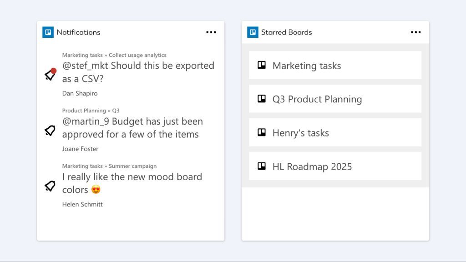This screenshot has width=466, height=262.
Task: Open the Marketing tasks starred board
Action: pyautogui.click(x=335, y=65)
